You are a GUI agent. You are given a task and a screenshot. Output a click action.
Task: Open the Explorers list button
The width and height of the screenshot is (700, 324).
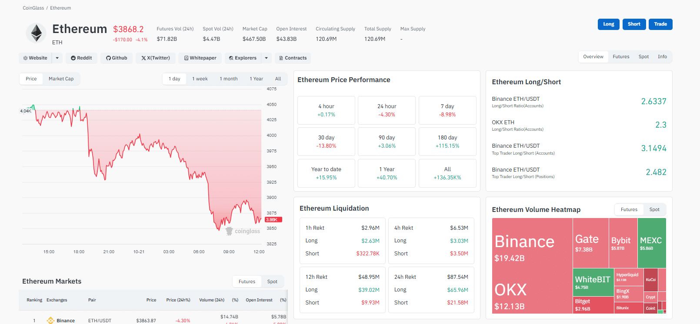243,58
